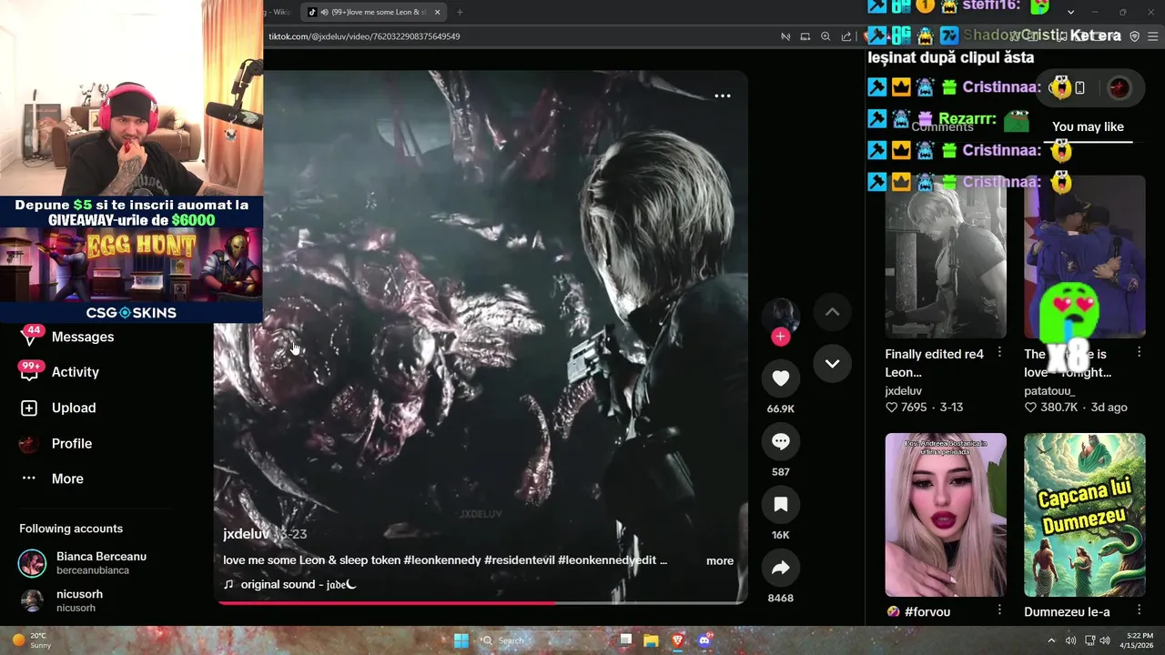Click the #residentevil hashtag
Viewport: 1165px width, 655px height.
pos(520,560)
